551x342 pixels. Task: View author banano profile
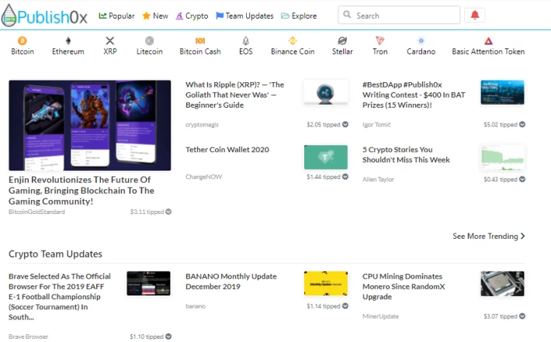[196, 306]
